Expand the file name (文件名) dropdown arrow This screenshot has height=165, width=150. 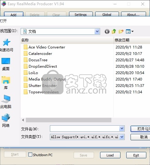[122, 128]
